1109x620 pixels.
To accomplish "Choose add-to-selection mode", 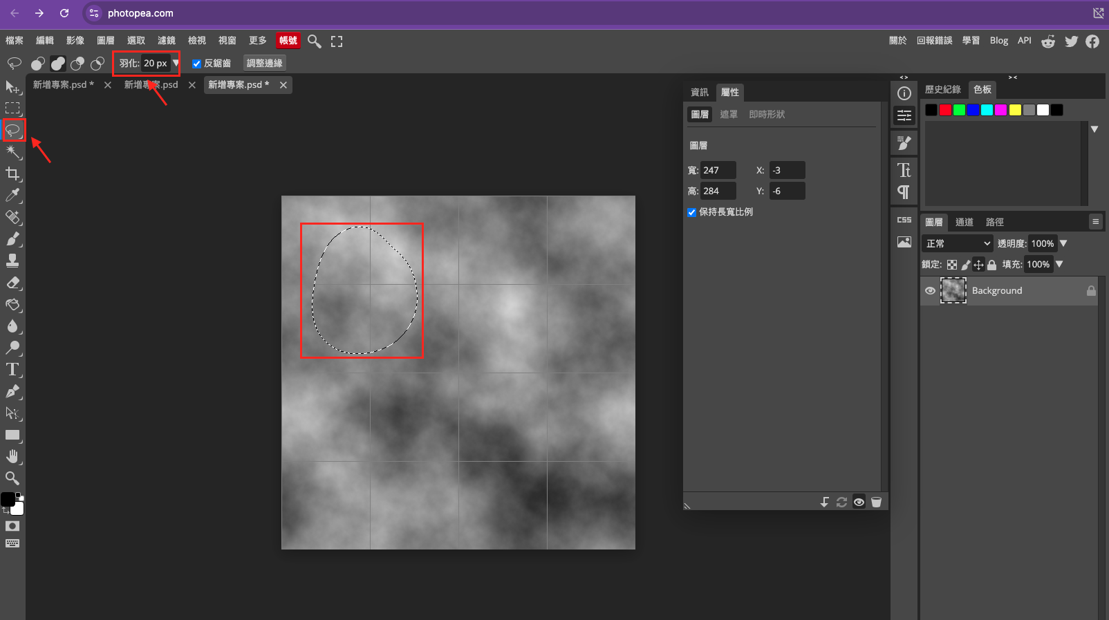I will [58, 64].
